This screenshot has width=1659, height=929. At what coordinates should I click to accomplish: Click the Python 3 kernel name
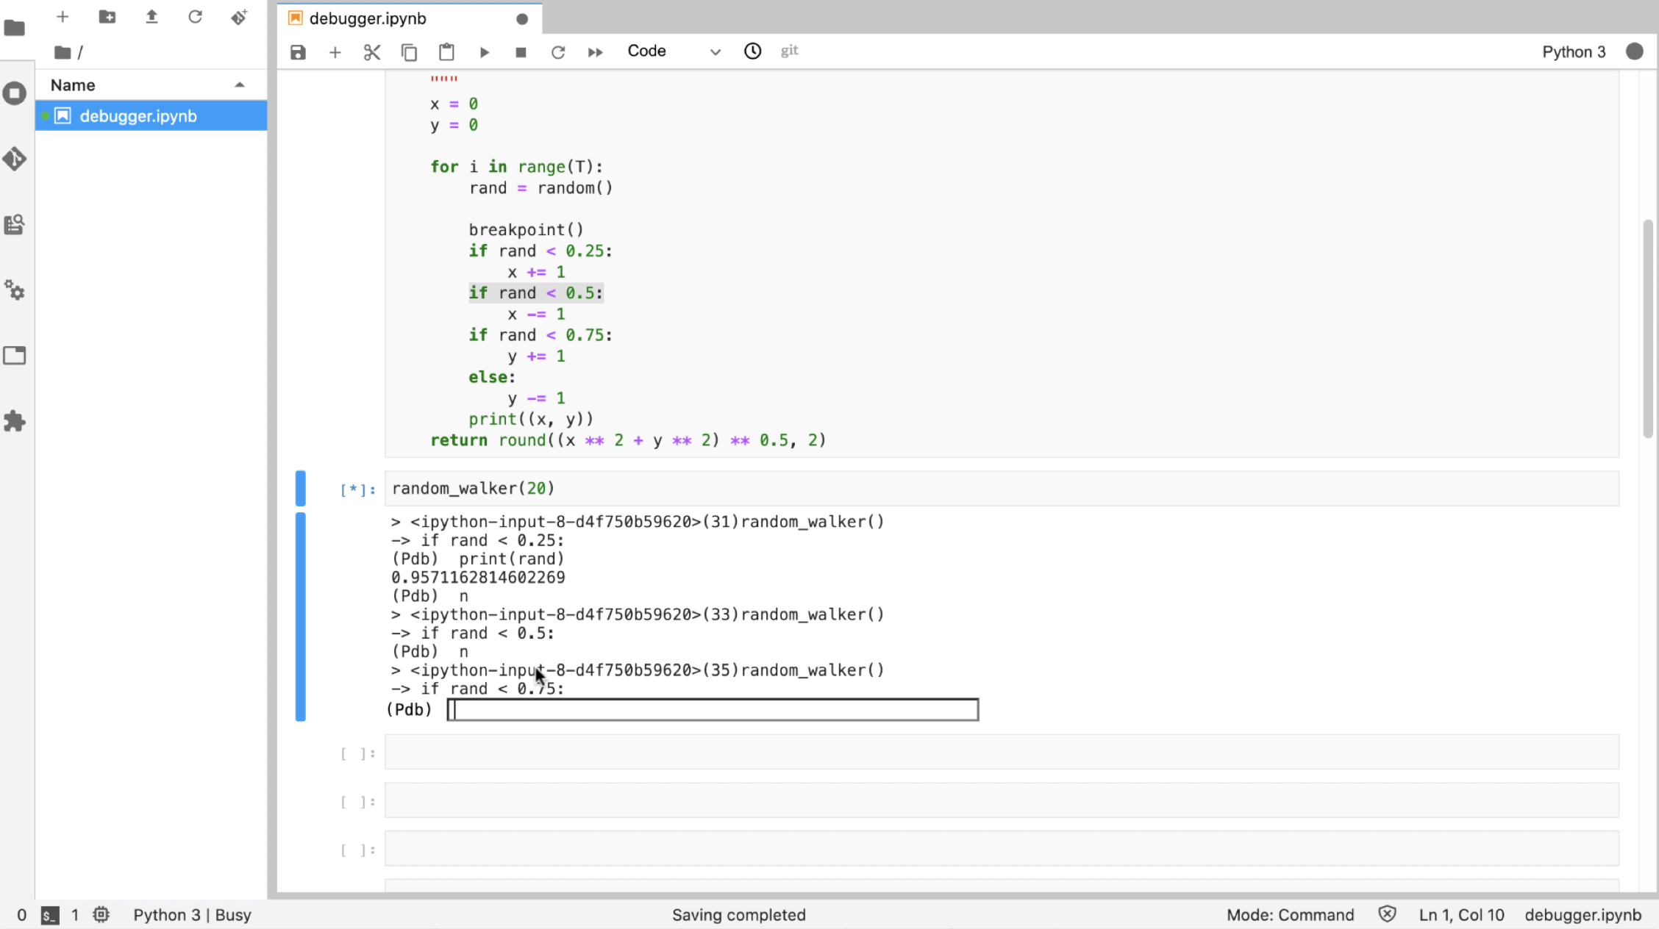[x=1573, y=51]
